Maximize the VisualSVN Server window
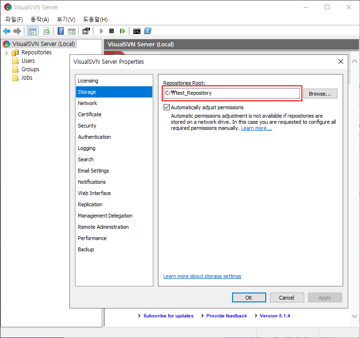Viewport: 360px width, 338px height. click(327, 7)
